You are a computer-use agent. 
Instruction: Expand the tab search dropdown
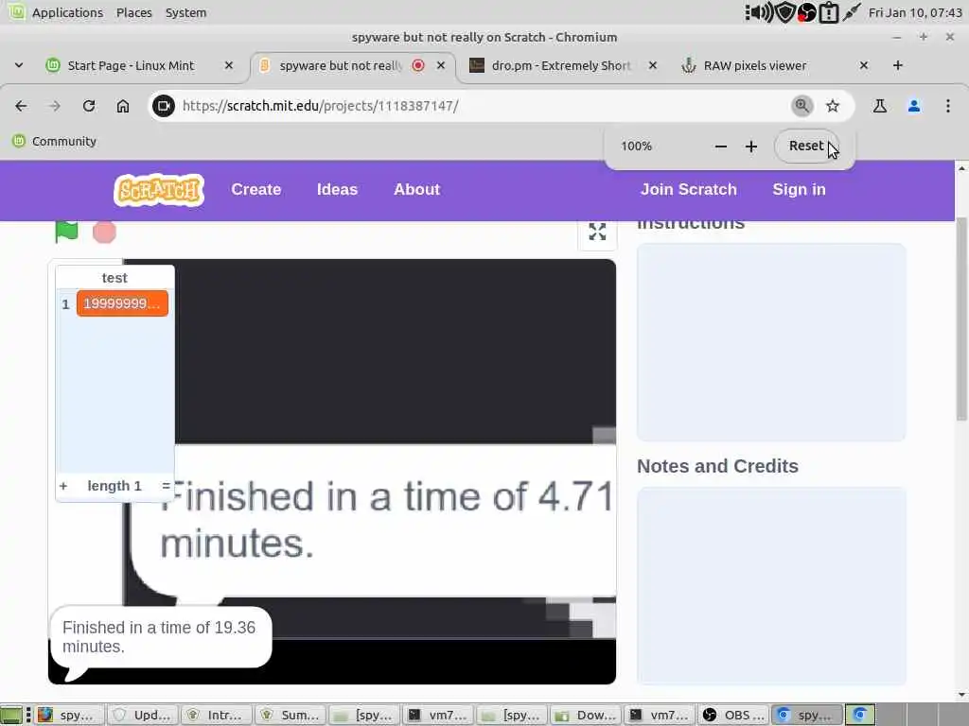point(19,65)
